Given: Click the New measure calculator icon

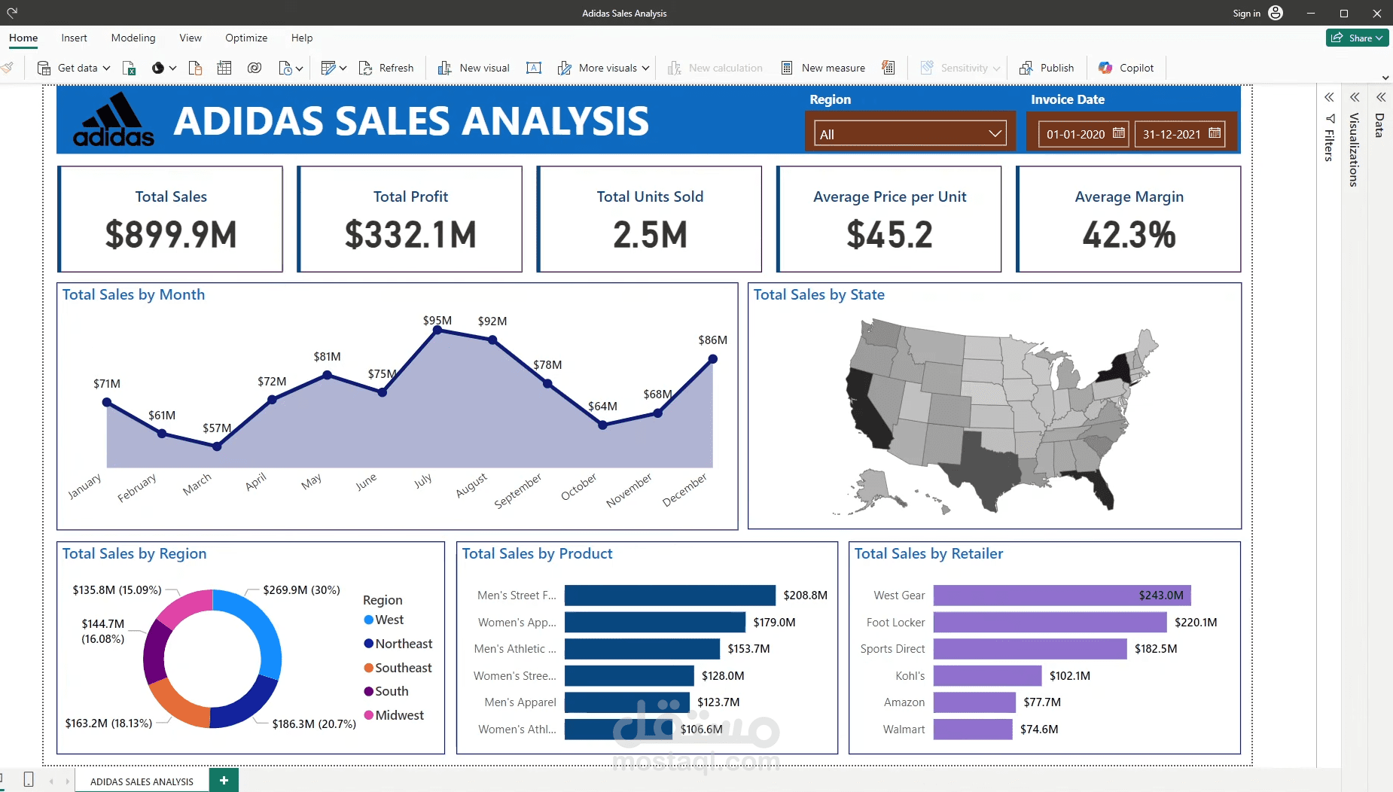Looking at the screenshot, I should tap(787, 68).
